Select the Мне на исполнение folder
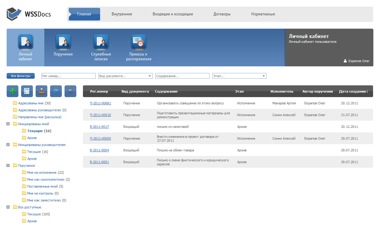This screenshot has width=380, height=228. 42,173
